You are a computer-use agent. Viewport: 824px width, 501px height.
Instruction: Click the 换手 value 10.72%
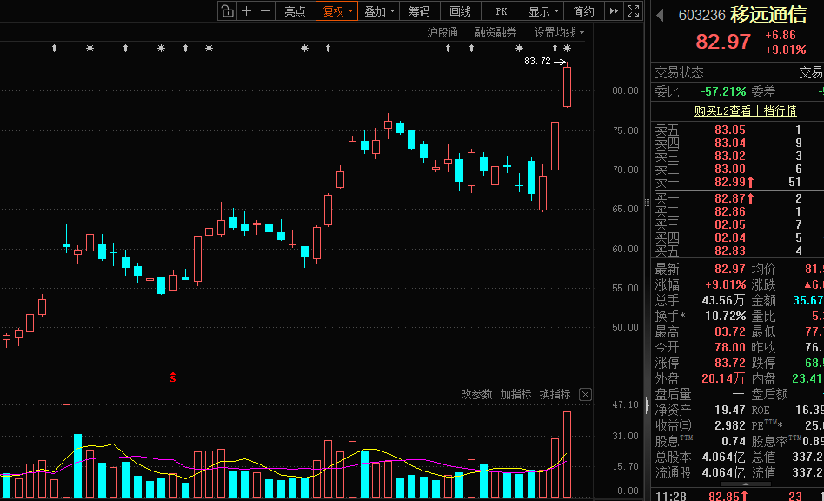click(725, 316)
